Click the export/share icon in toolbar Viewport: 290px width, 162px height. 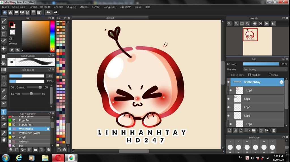[x=10, y=12]
